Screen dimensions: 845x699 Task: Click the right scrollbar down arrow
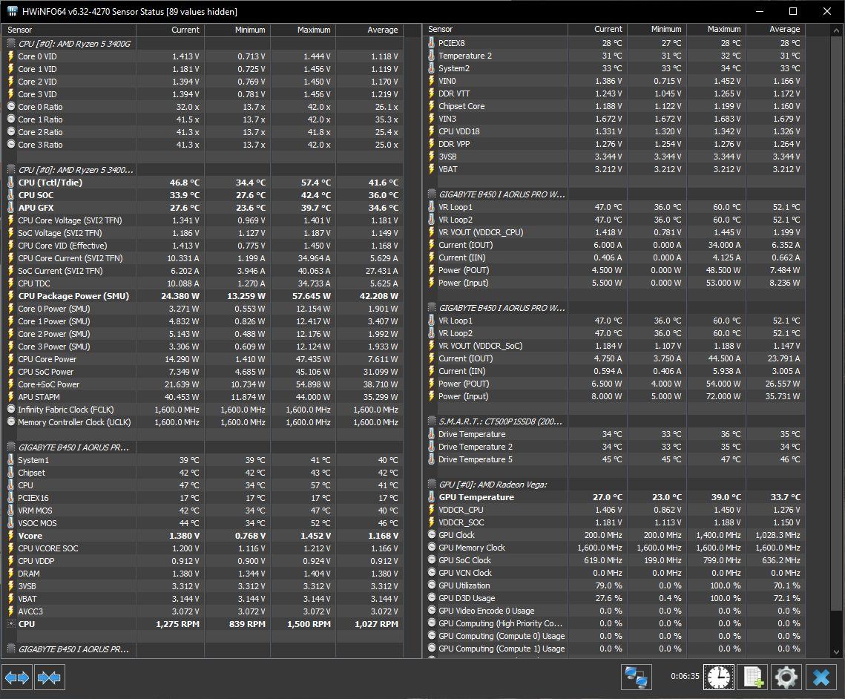[836, 652]
